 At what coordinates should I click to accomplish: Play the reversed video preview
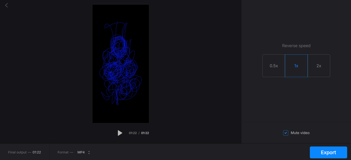click(120, 133)
